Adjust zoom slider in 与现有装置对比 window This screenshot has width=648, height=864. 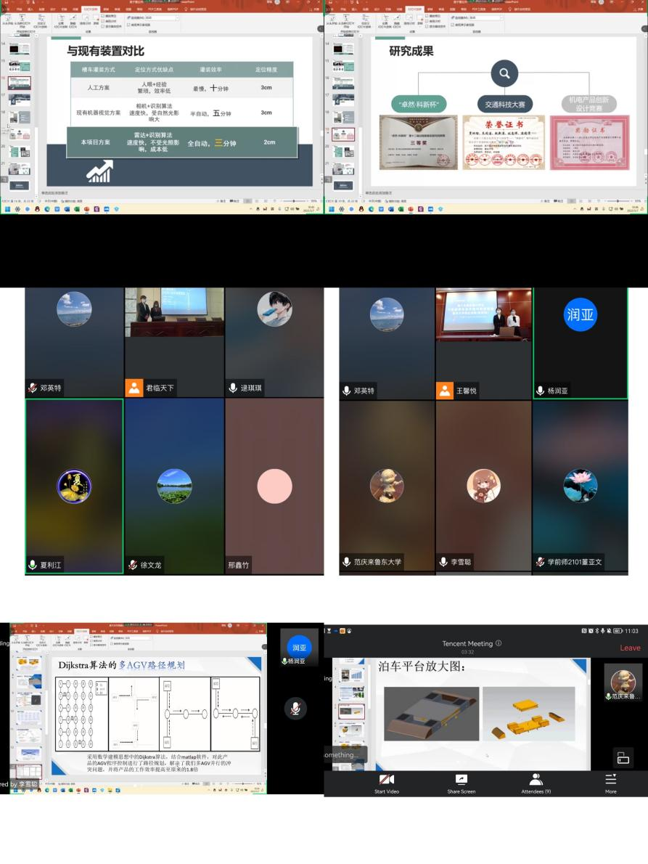click(295, 200)
